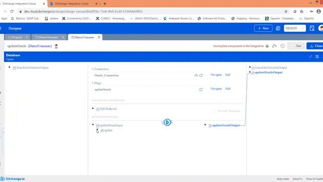323x182 pixels.
Task: Toggle the hamburger menu beside Designer
Action: click(x=1, y=28)
